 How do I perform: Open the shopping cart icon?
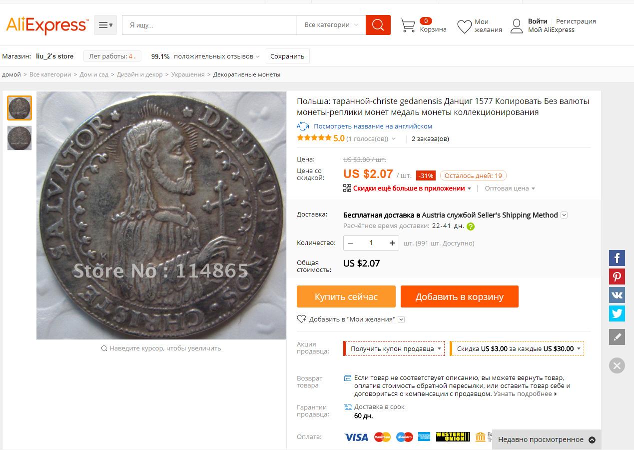click(408, 25)
